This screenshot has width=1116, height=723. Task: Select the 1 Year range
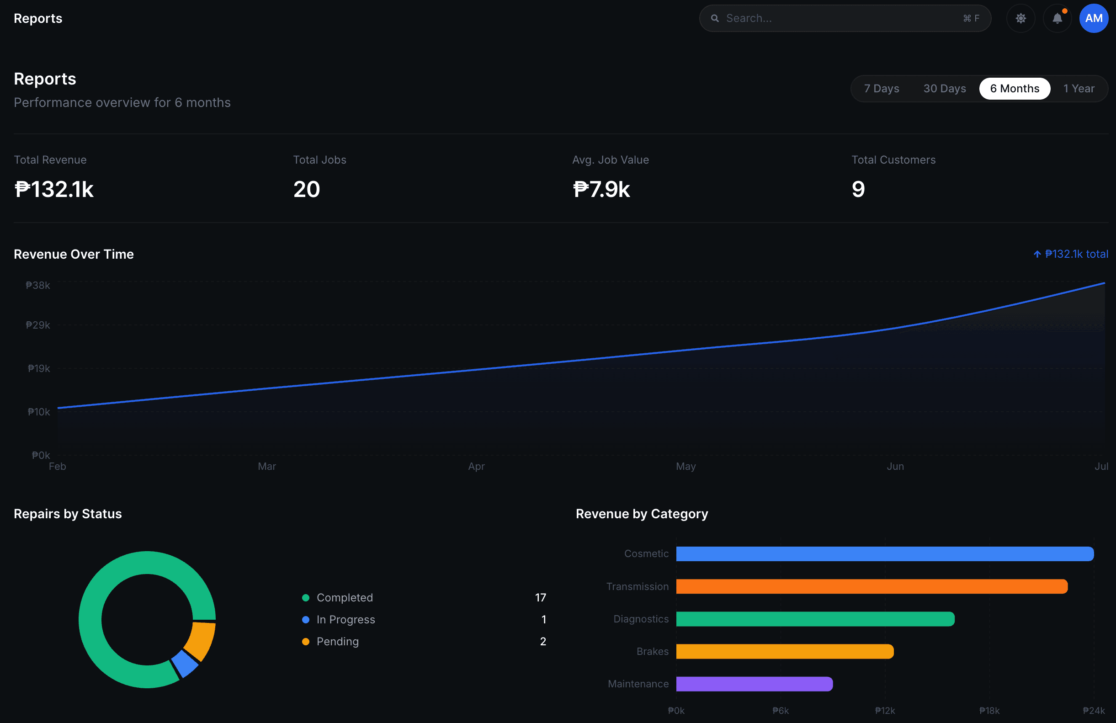point(1078,89)
